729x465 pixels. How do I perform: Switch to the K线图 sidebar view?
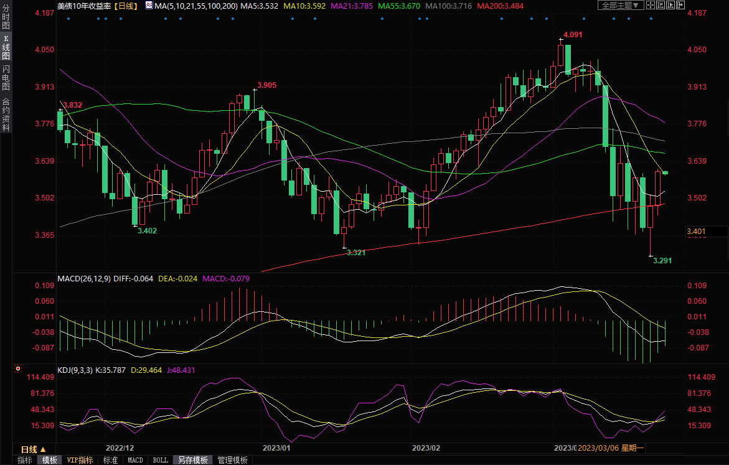click(x=6, y=47)
